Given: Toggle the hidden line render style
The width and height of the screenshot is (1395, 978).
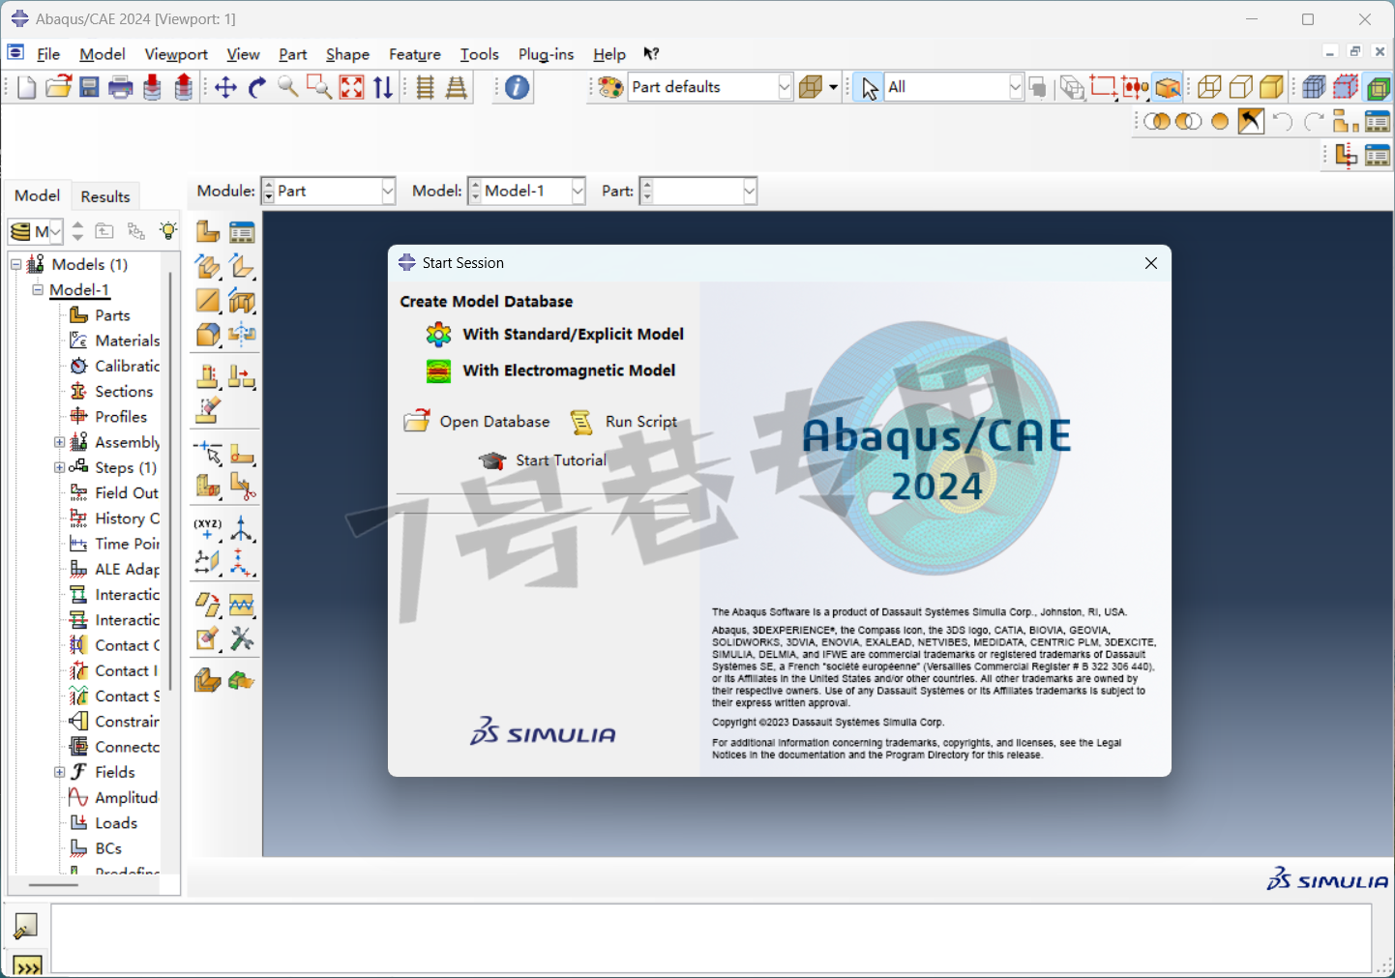Looking at the screenshot, I should click(x=1240, y=87).
